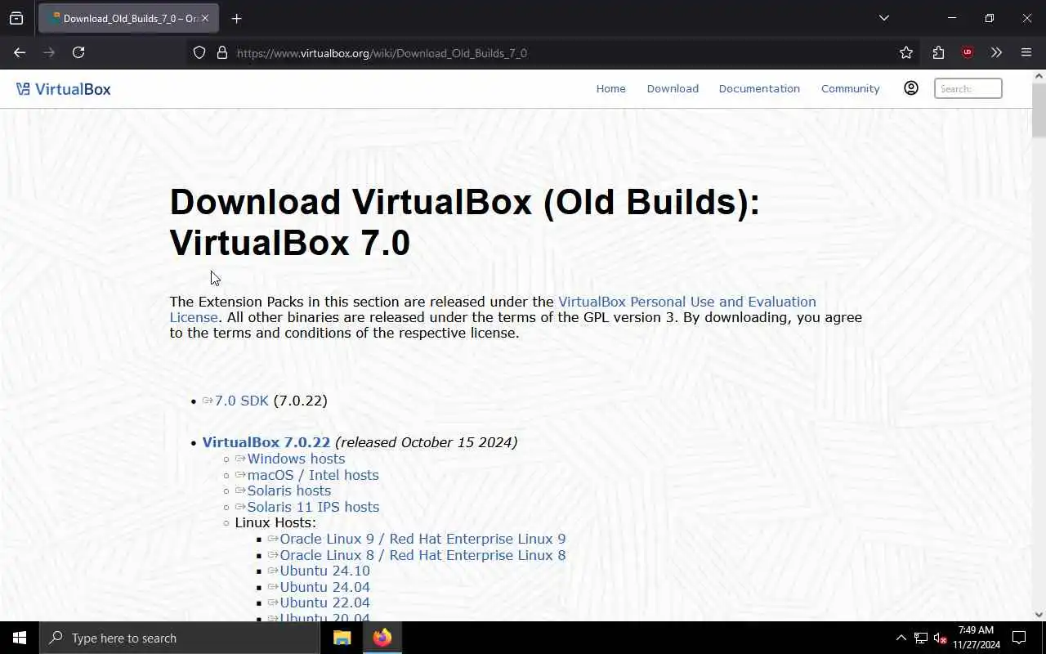1046x654 pixels.
Task: Show hidden system tray icons
Action: (x=901, y=638)
